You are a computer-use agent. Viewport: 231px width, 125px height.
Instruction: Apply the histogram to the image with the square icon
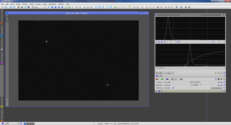pyautogui.click(x=159, y=91)
